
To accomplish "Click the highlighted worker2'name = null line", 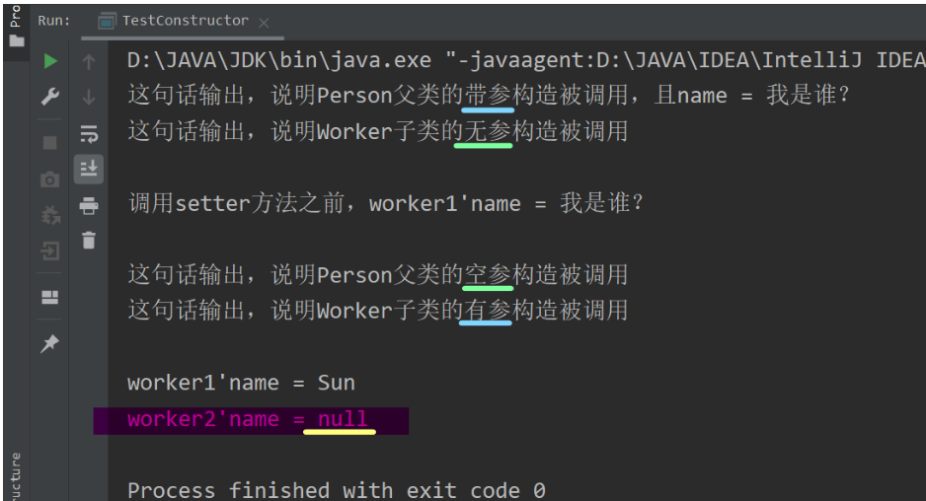I will (x=249, y=419).
